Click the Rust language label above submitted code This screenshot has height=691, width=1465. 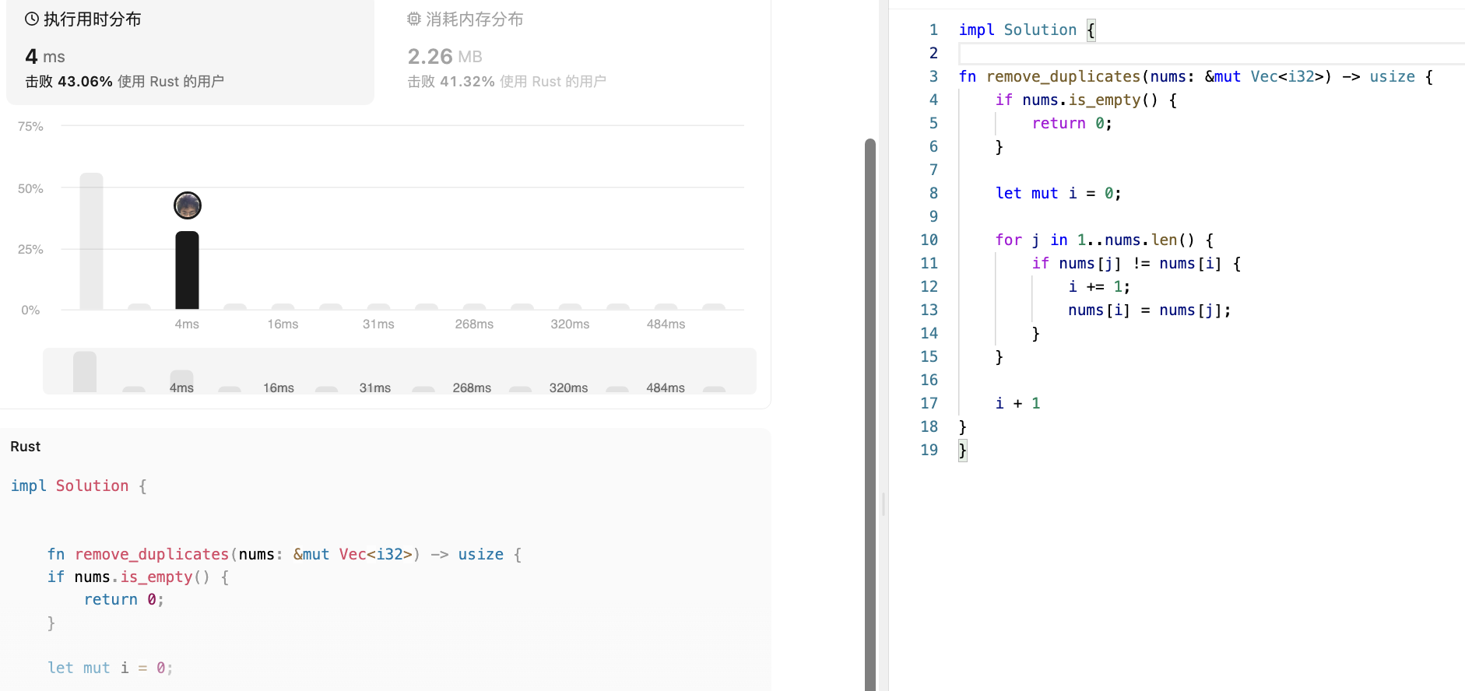pos(26,447)
